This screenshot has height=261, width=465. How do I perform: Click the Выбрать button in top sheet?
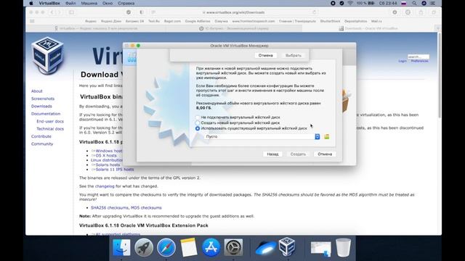(x=294, y=55)
